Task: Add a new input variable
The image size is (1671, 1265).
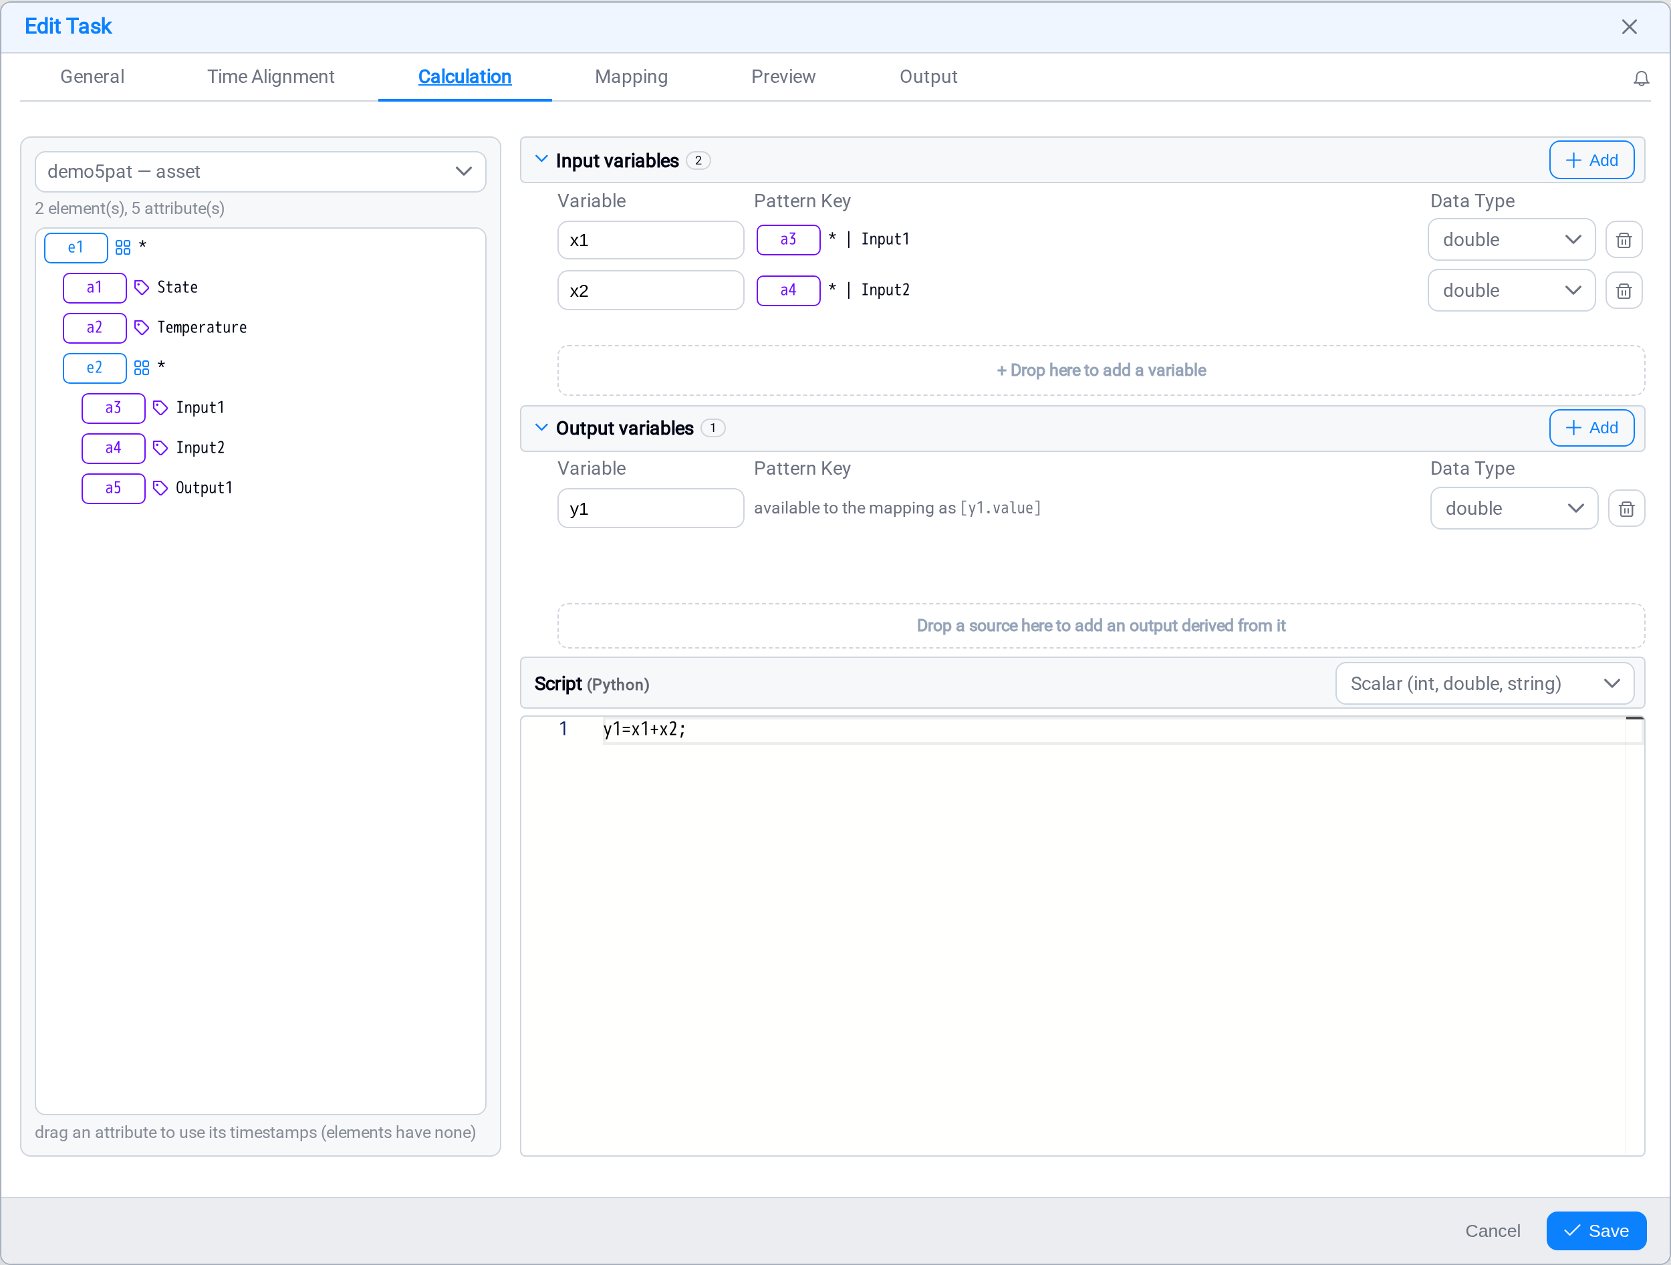Action: [1591, 160]
